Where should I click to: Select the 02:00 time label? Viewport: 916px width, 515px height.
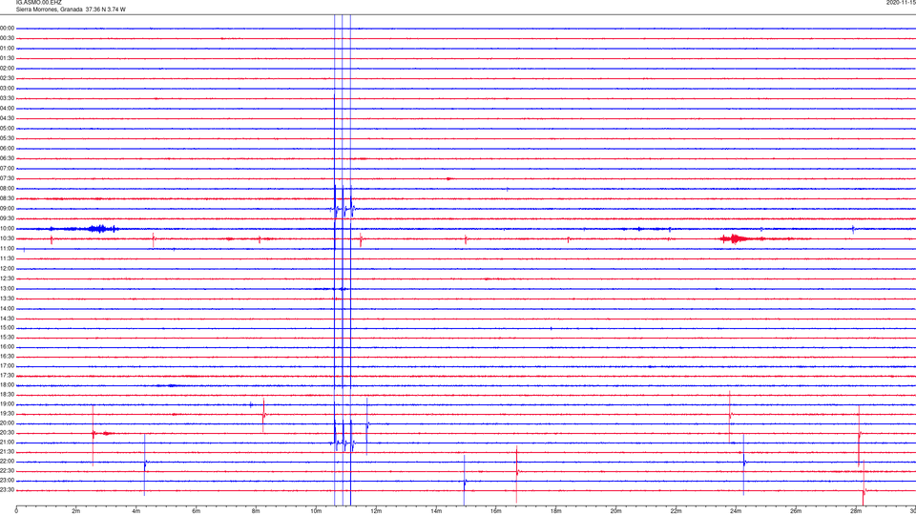7,69
